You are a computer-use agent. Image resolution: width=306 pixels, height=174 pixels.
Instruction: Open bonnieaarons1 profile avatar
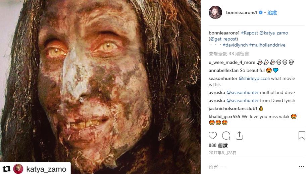tap(215, 13)
